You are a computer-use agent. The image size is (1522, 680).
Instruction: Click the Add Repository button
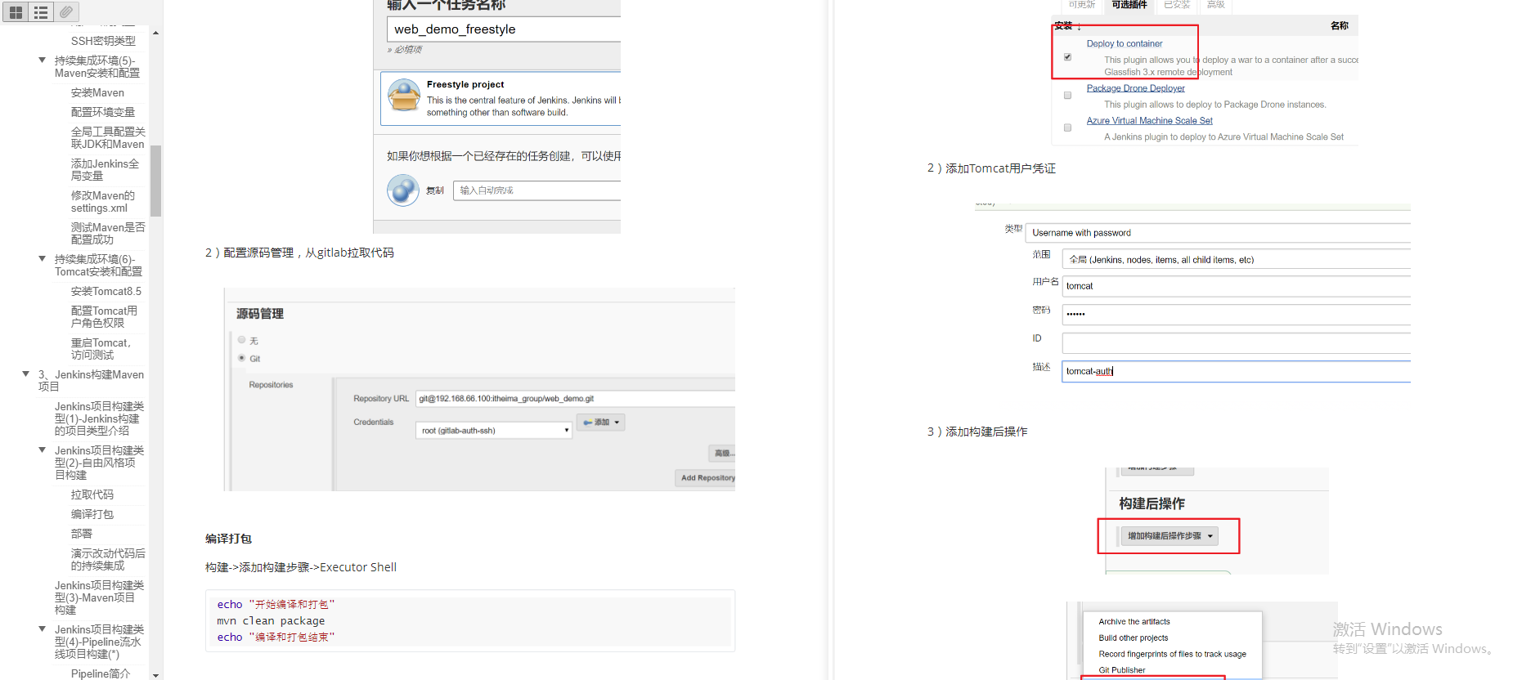click(x=705, y=478)
